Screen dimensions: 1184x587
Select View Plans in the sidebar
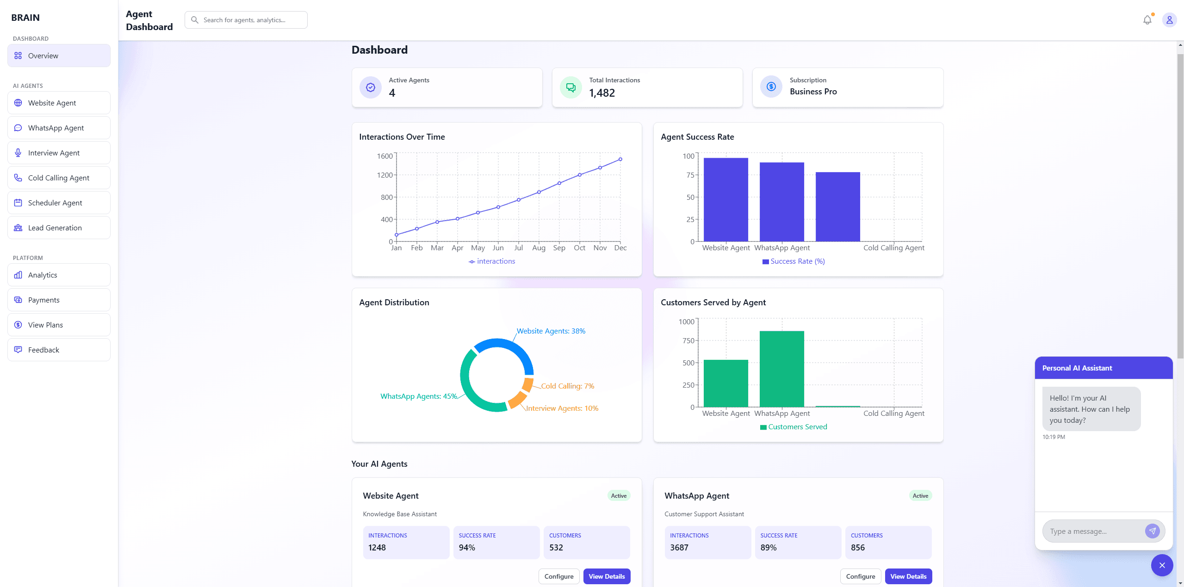click(x=59, y=325)
